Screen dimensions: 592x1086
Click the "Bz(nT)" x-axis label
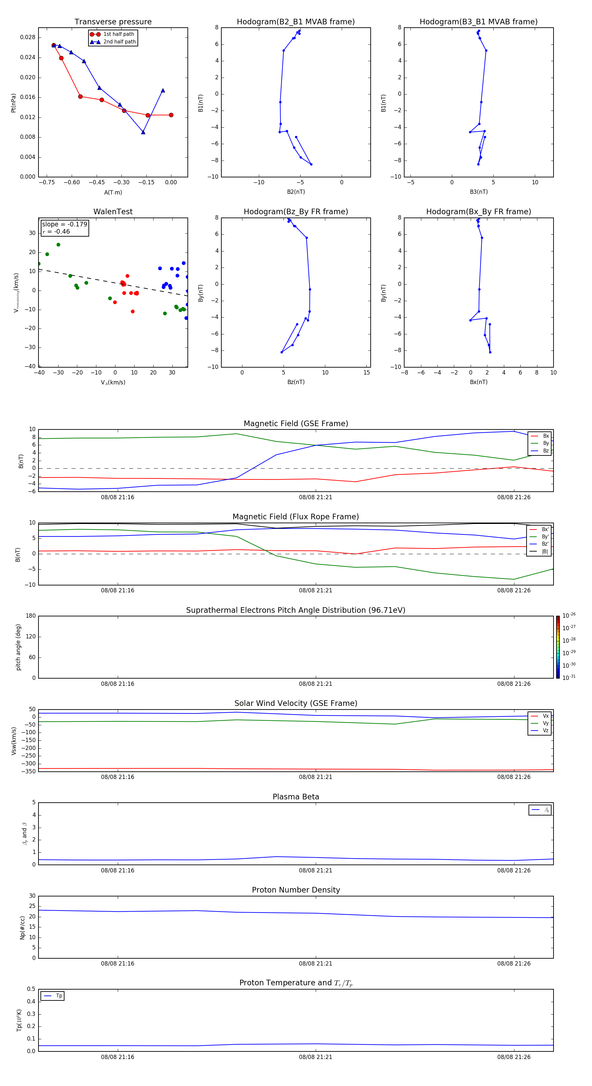click(296, 382)
